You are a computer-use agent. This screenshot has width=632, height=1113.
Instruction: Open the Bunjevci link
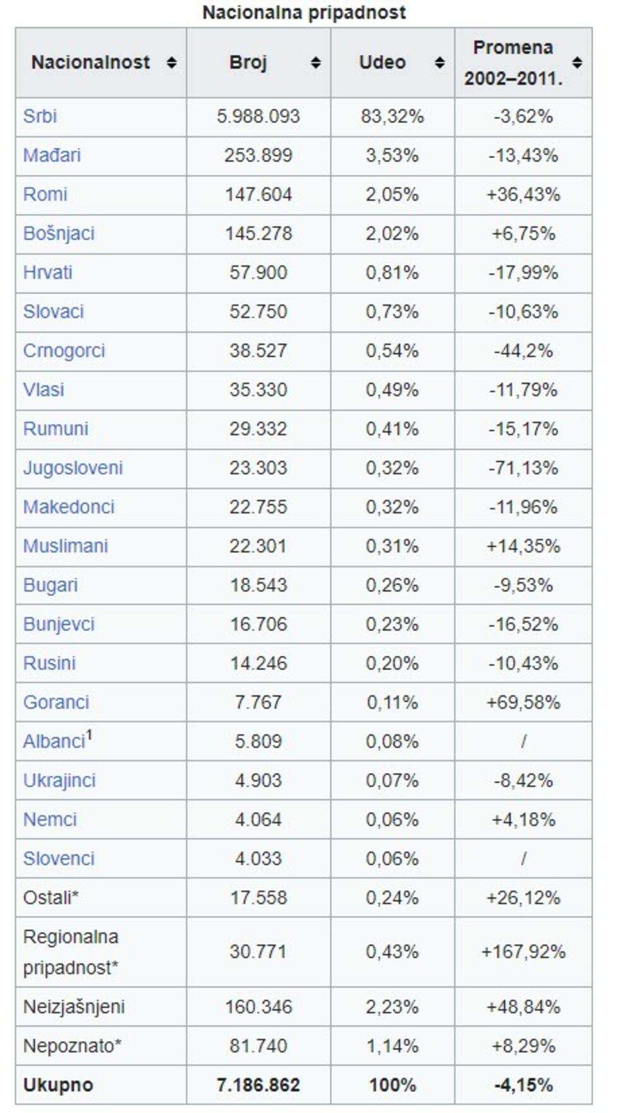click(59, 624)
